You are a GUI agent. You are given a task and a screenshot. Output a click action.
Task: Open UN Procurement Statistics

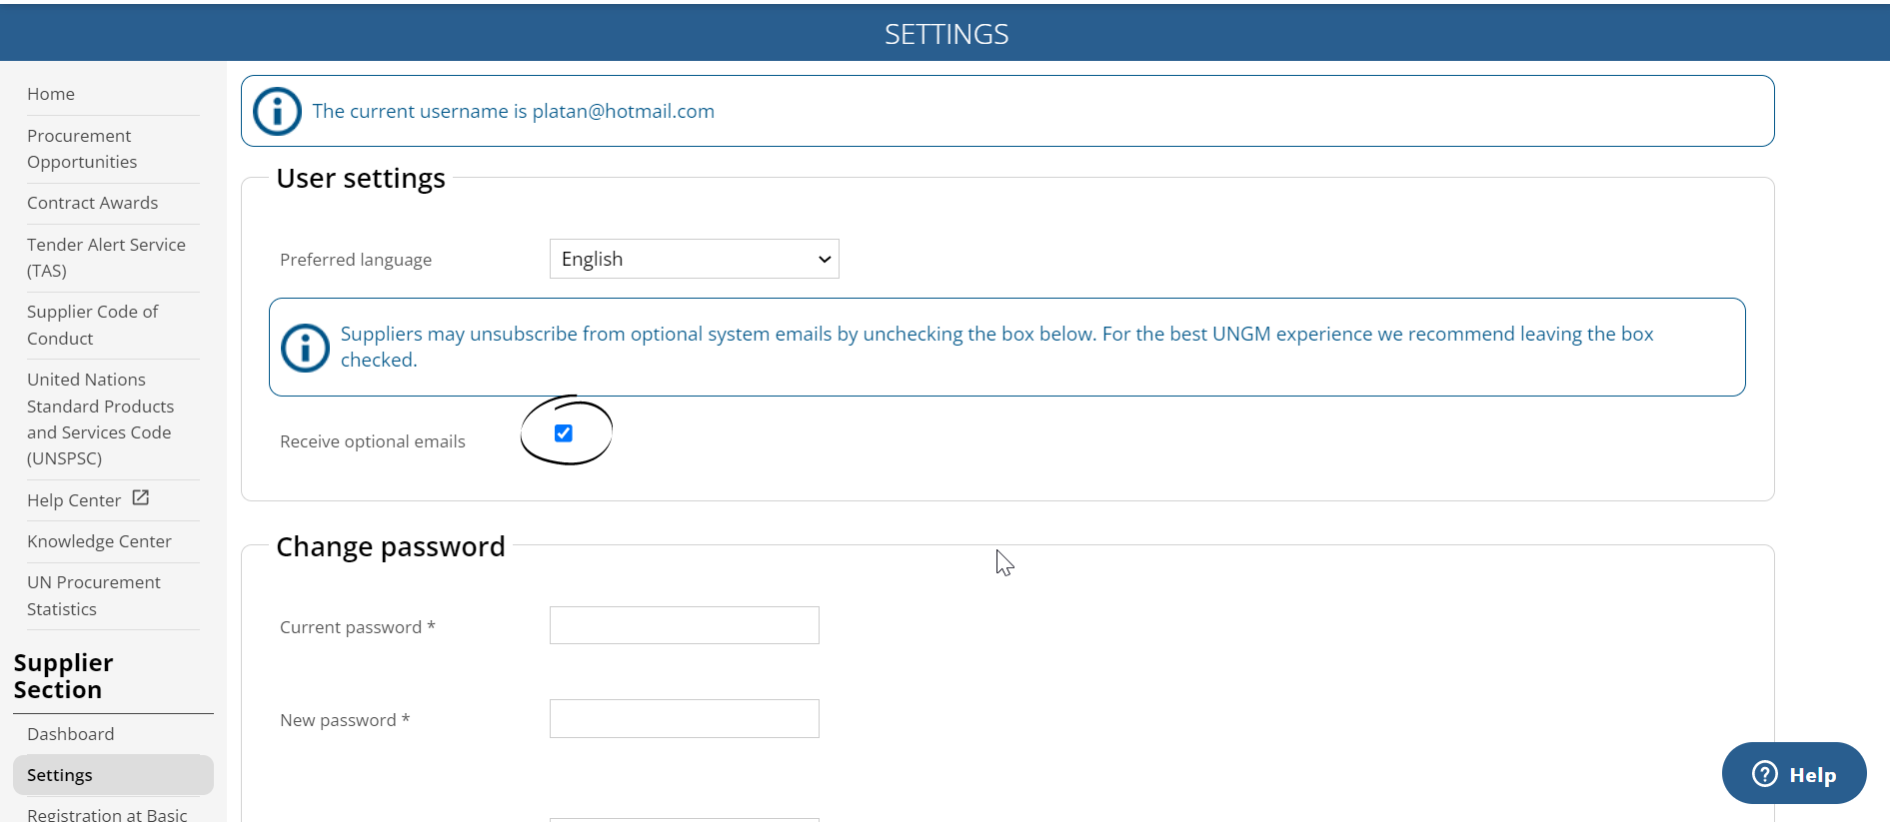[93, 595]
